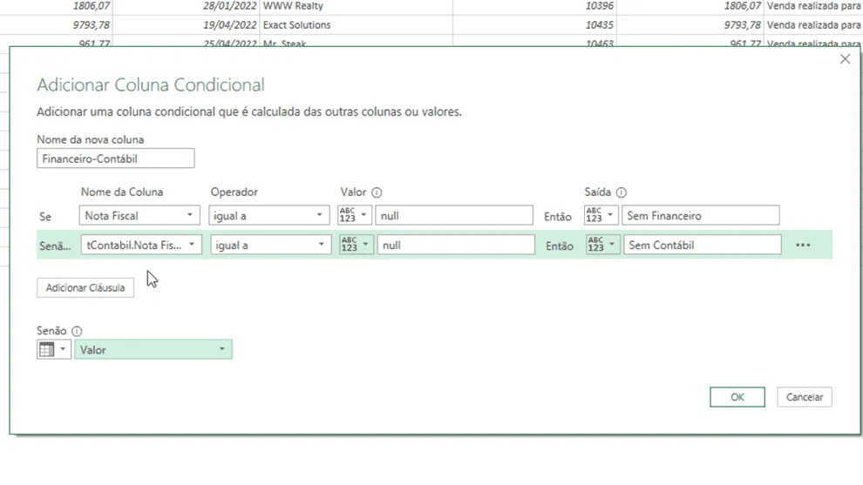This screenshot has width=863, height=485.
Task: Click the info icon next to Valor
Action: coord(377,192)
